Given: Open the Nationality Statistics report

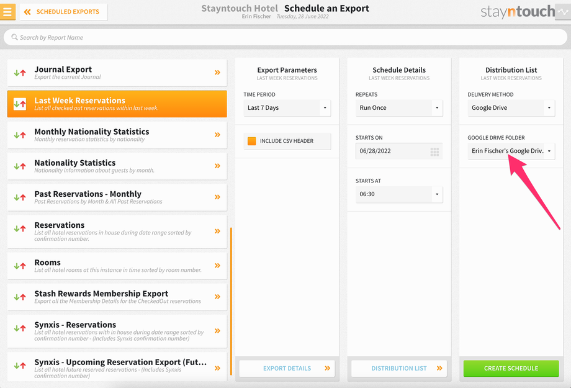Looking at the screenshot, I should coord(117,166).
